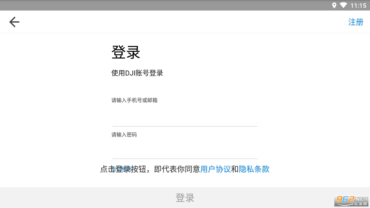Image resolution: width=370 pixels, height=208 pixels.
Task: Click the 请输入密码 label text
Action: pyautogui.click(x=124, y=135)
